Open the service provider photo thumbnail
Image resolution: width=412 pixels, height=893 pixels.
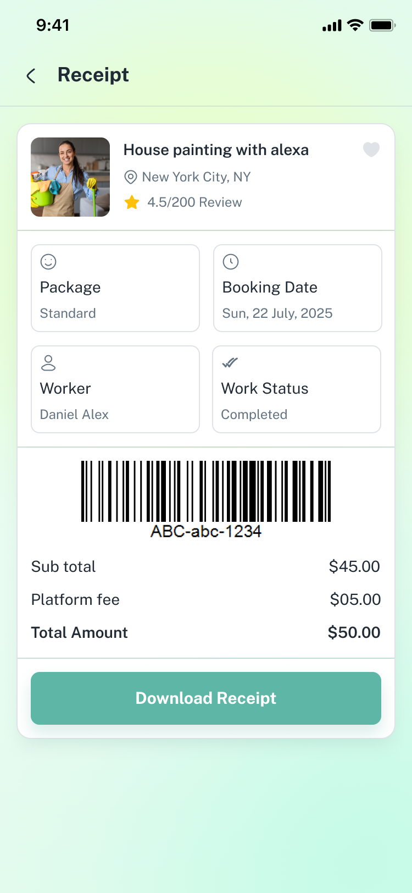point(70,177)
